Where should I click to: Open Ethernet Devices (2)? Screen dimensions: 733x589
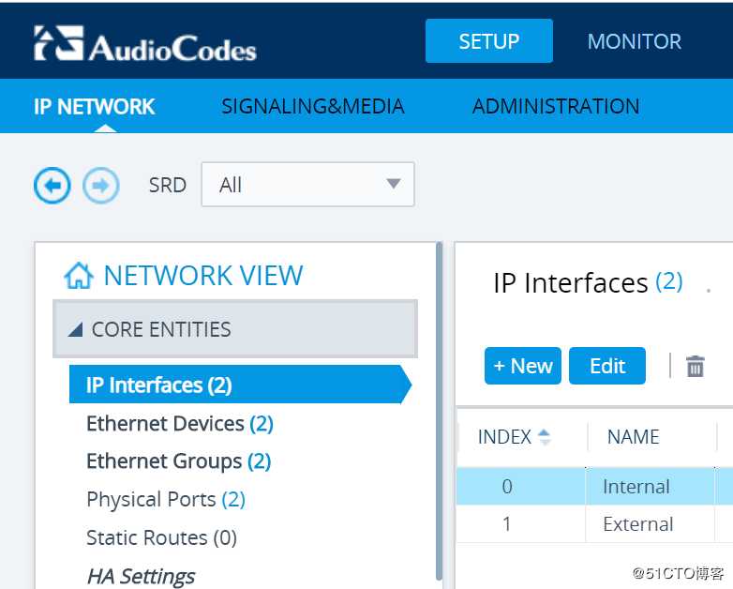point(180,424)
